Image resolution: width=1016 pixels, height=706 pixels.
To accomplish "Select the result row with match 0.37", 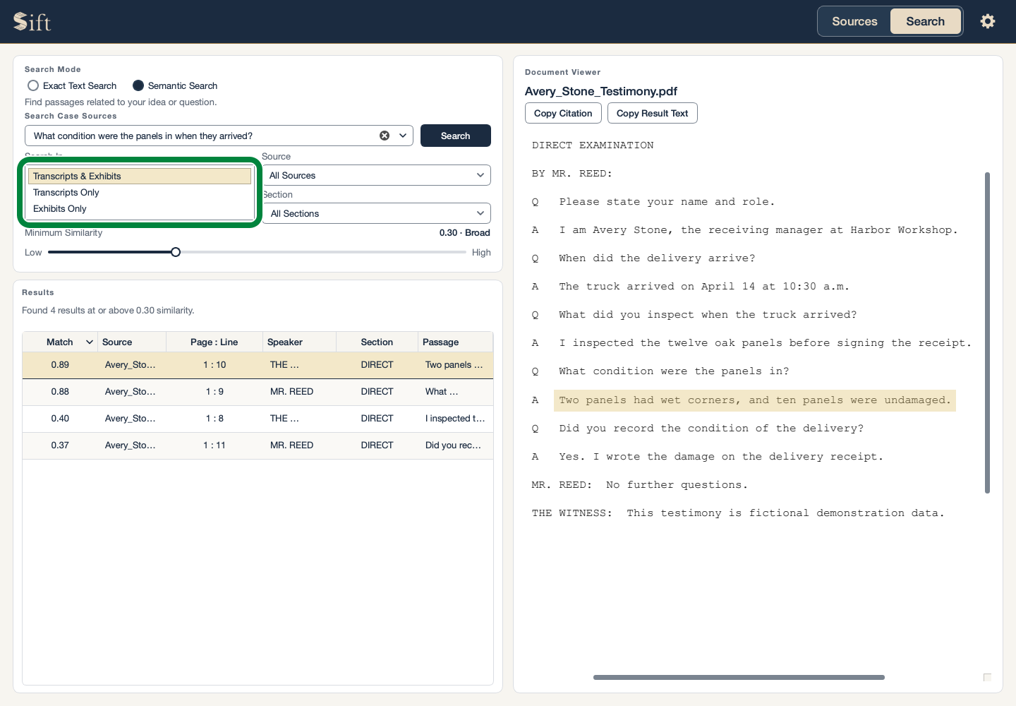I will 258,445.
